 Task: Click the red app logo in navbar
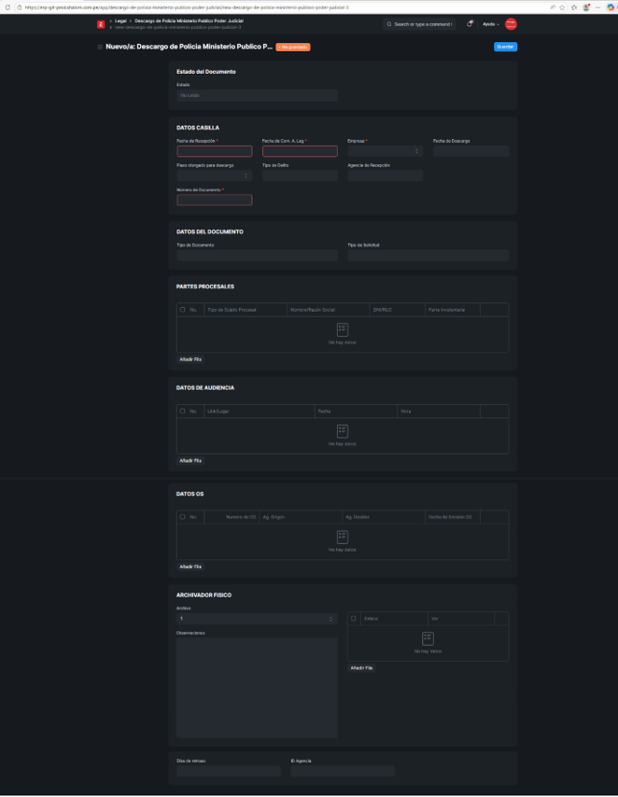click(x=101, y=23)
